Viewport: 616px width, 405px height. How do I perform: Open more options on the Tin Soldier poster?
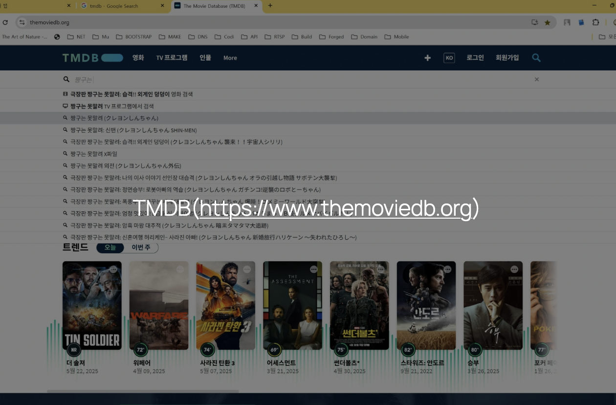(113, 269)
